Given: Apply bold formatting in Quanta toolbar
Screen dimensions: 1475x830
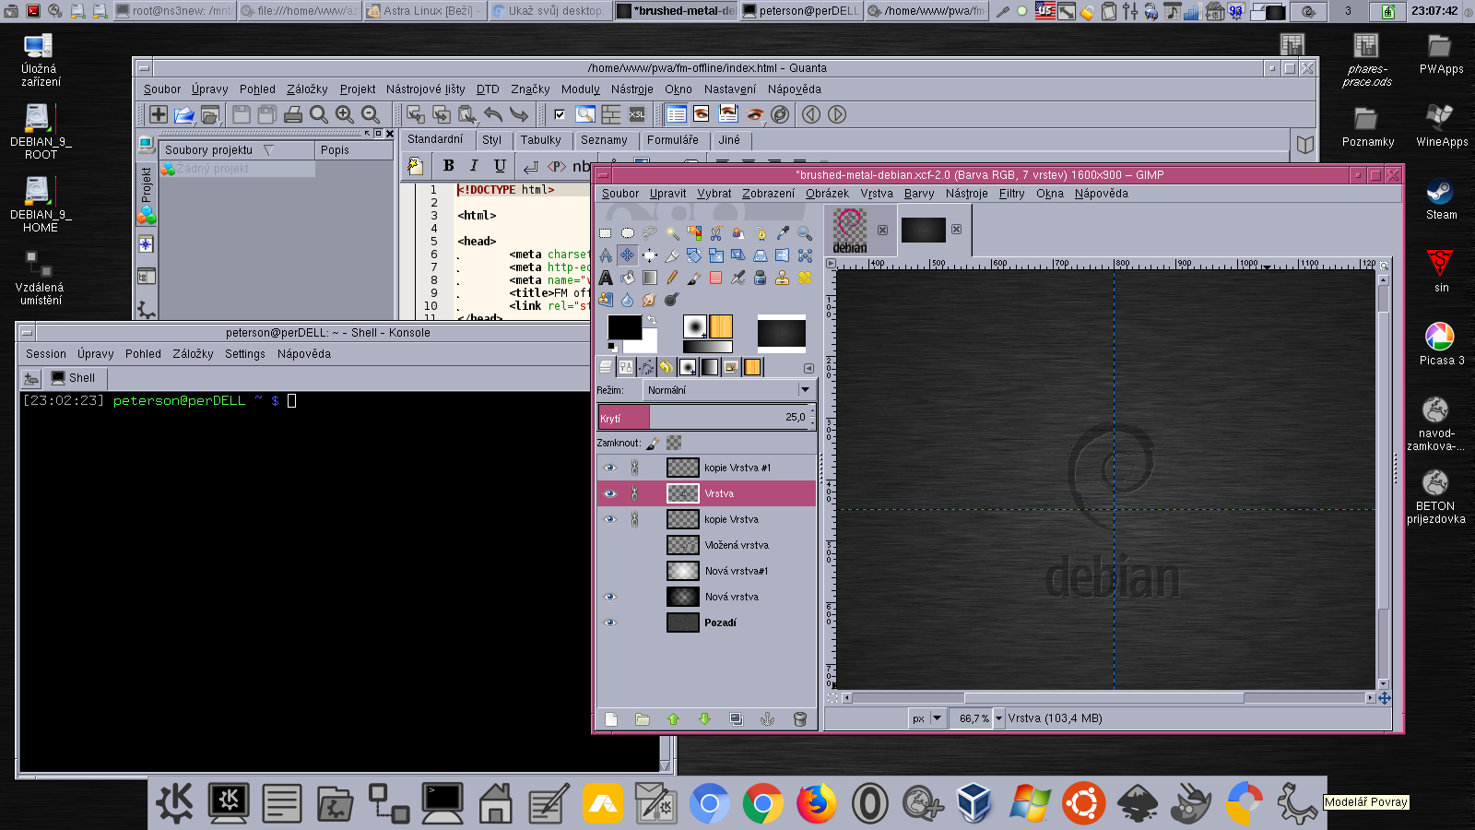Looking at the screenshot, I should 449,166.
